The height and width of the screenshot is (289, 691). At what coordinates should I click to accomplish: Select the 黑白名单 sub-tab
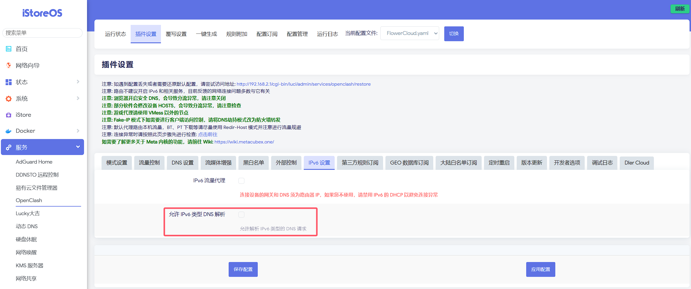click(254, 163)
